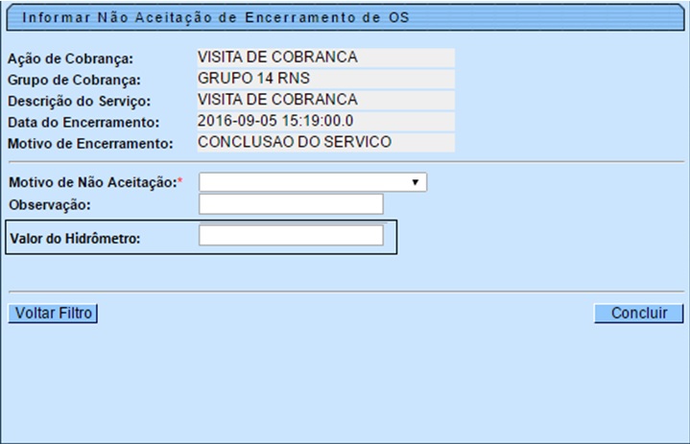
Task: Select the Data do Encerramento date value
Action: pos(324,122)
